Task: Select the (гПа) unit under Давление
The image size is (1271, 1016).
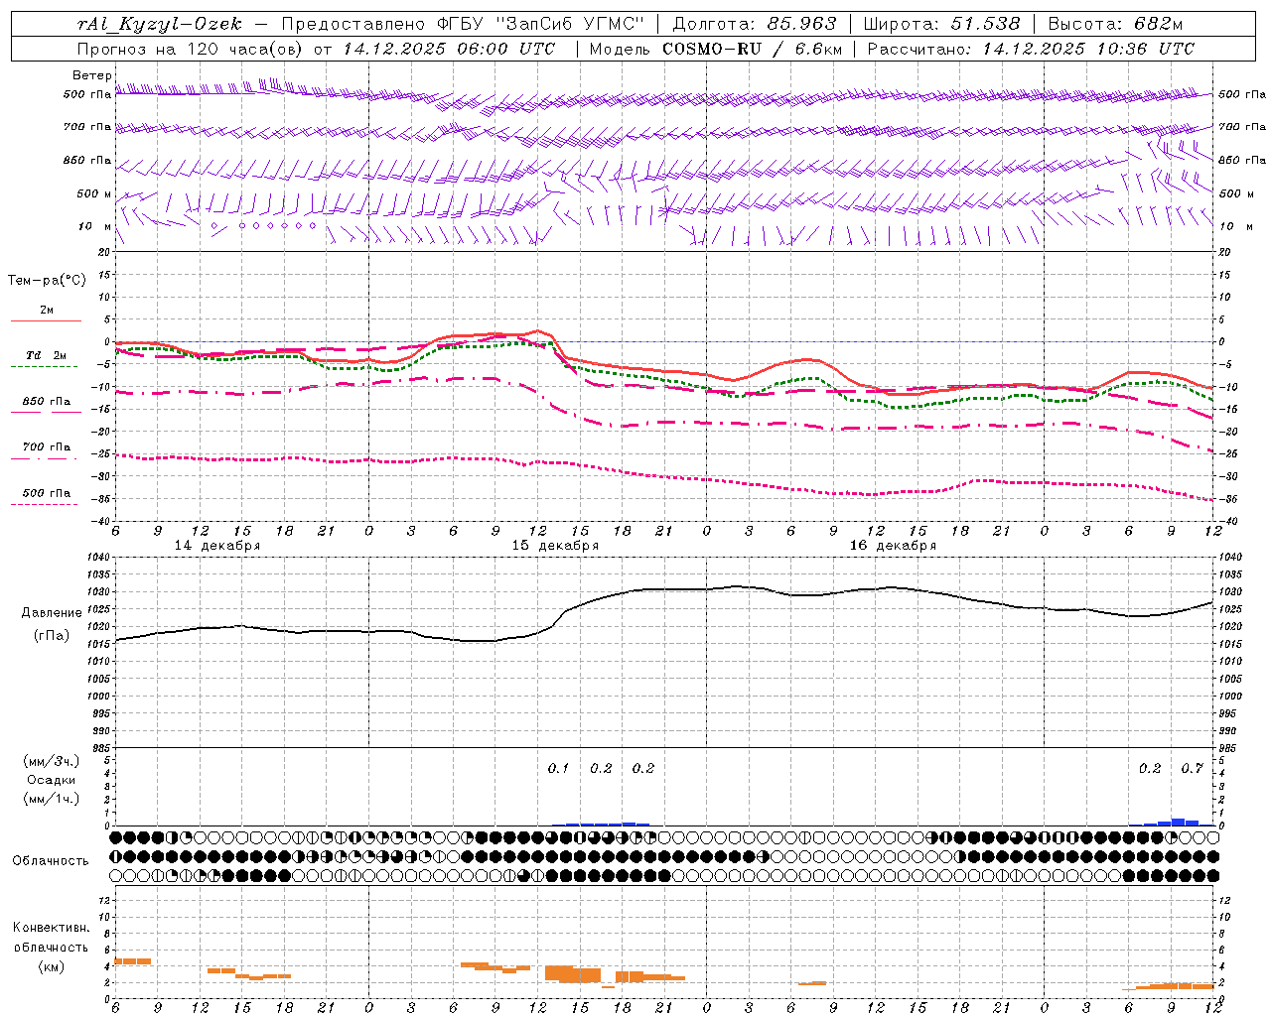Action: coord(52,636)
